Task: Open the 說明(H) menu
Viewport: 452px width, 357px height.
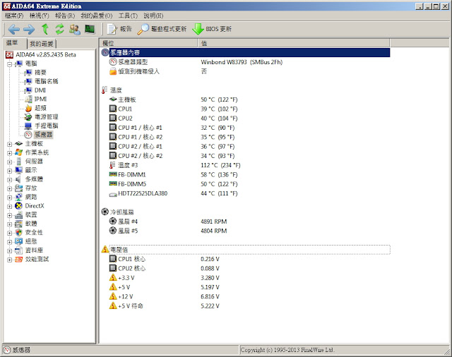Action: [x=154, y=16]
